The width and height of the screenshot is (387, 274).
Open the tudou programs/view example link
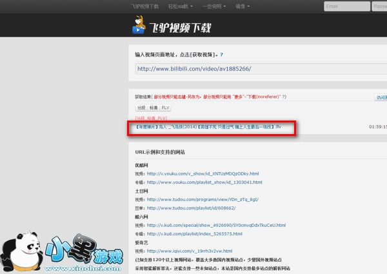click(x=203, y=199)
